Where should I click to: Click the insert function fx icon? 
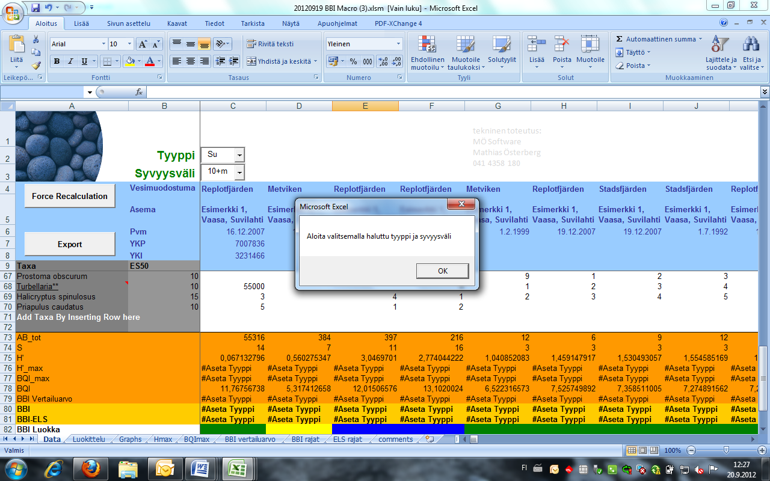(x=139, y=92)
